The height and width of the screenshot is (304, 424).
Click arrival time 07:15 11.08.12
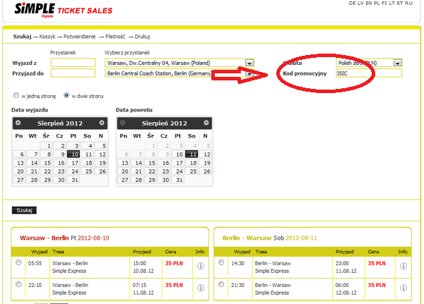coord(143,289)
